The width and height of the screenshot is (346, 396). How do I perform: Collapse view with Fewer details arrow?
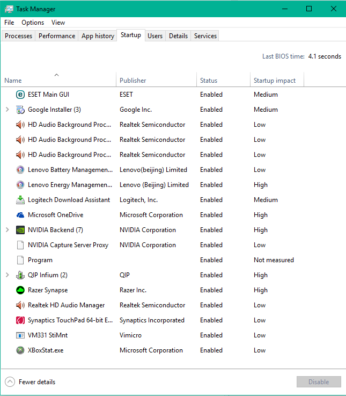click(x=10, y=382)
